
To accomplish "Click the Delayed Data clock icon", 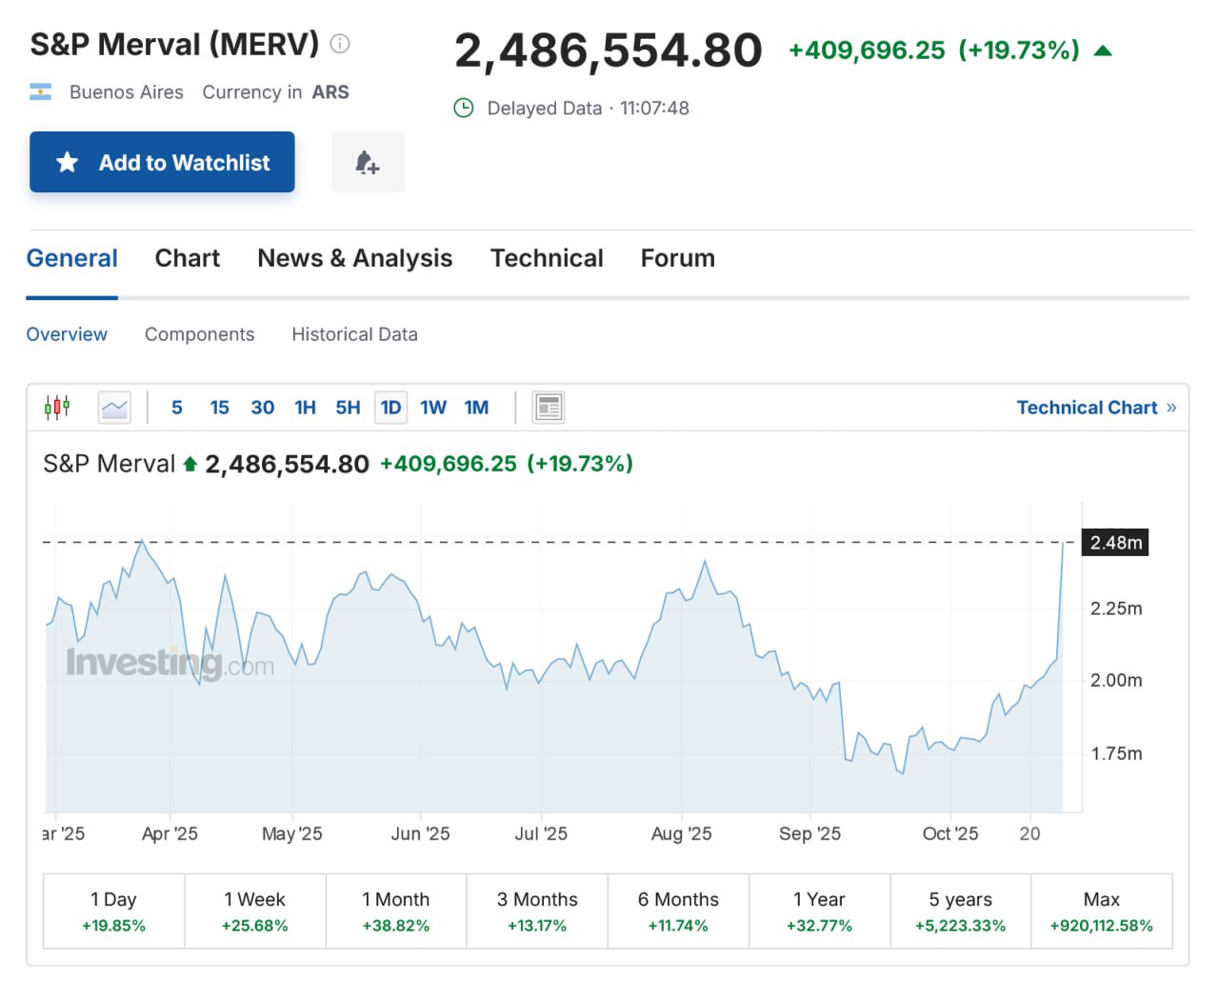I will coord(464,109).
